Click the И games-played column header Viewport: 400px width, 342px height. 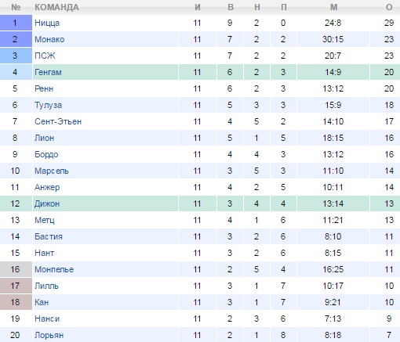coord(198,7)
